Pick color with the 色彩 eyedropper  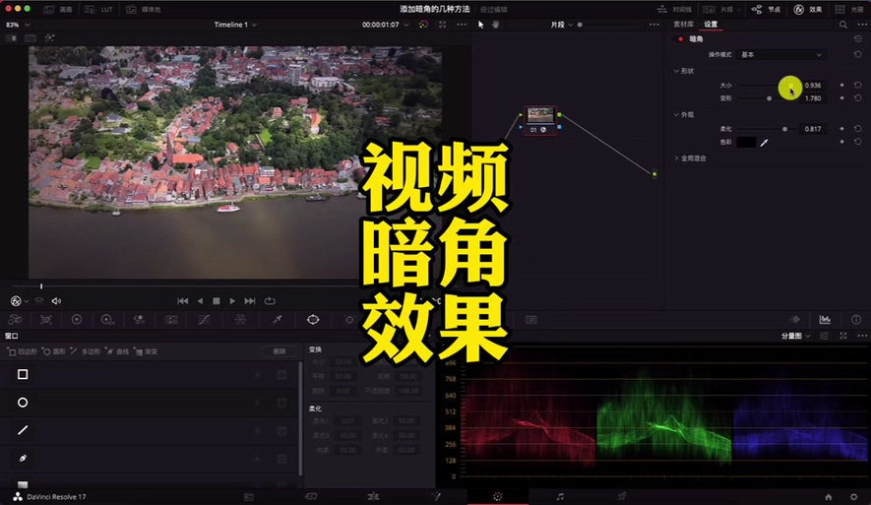[x=765, y=143]
